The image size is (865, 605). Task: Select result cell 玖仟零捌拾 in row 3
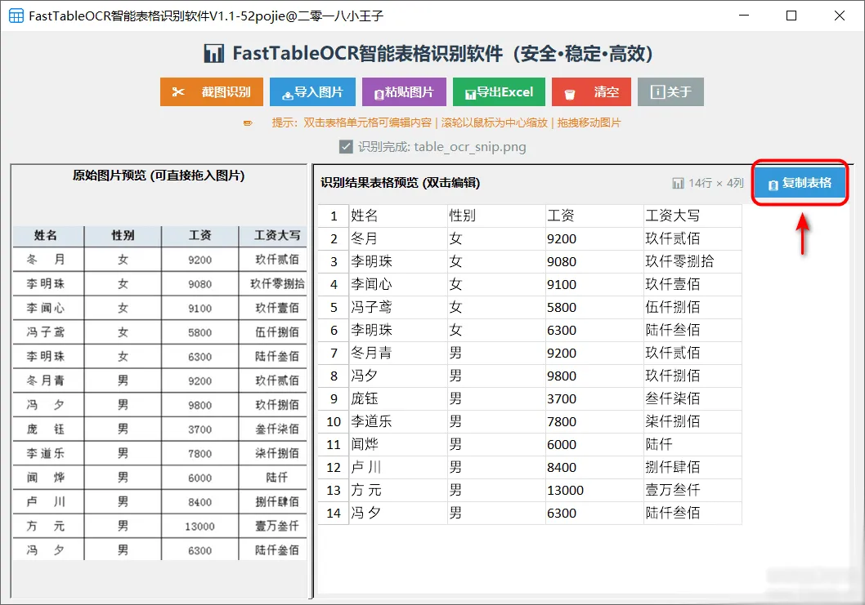point(692,261)
